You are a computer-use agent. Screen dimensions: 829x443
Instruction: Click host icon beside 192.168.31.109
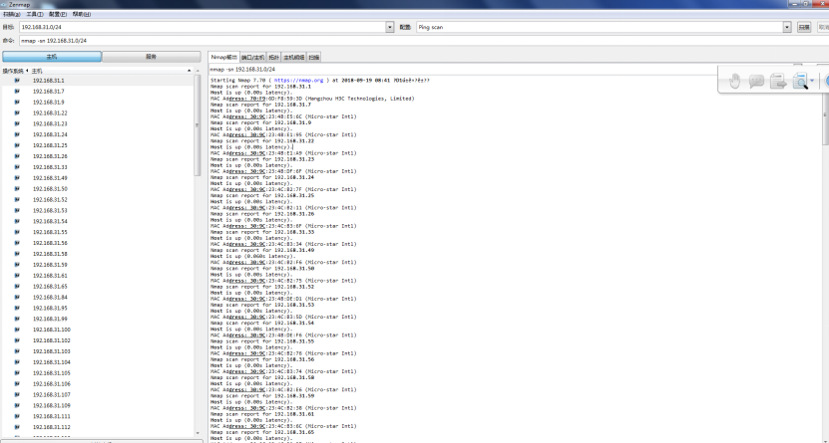[x=17, y=405]
